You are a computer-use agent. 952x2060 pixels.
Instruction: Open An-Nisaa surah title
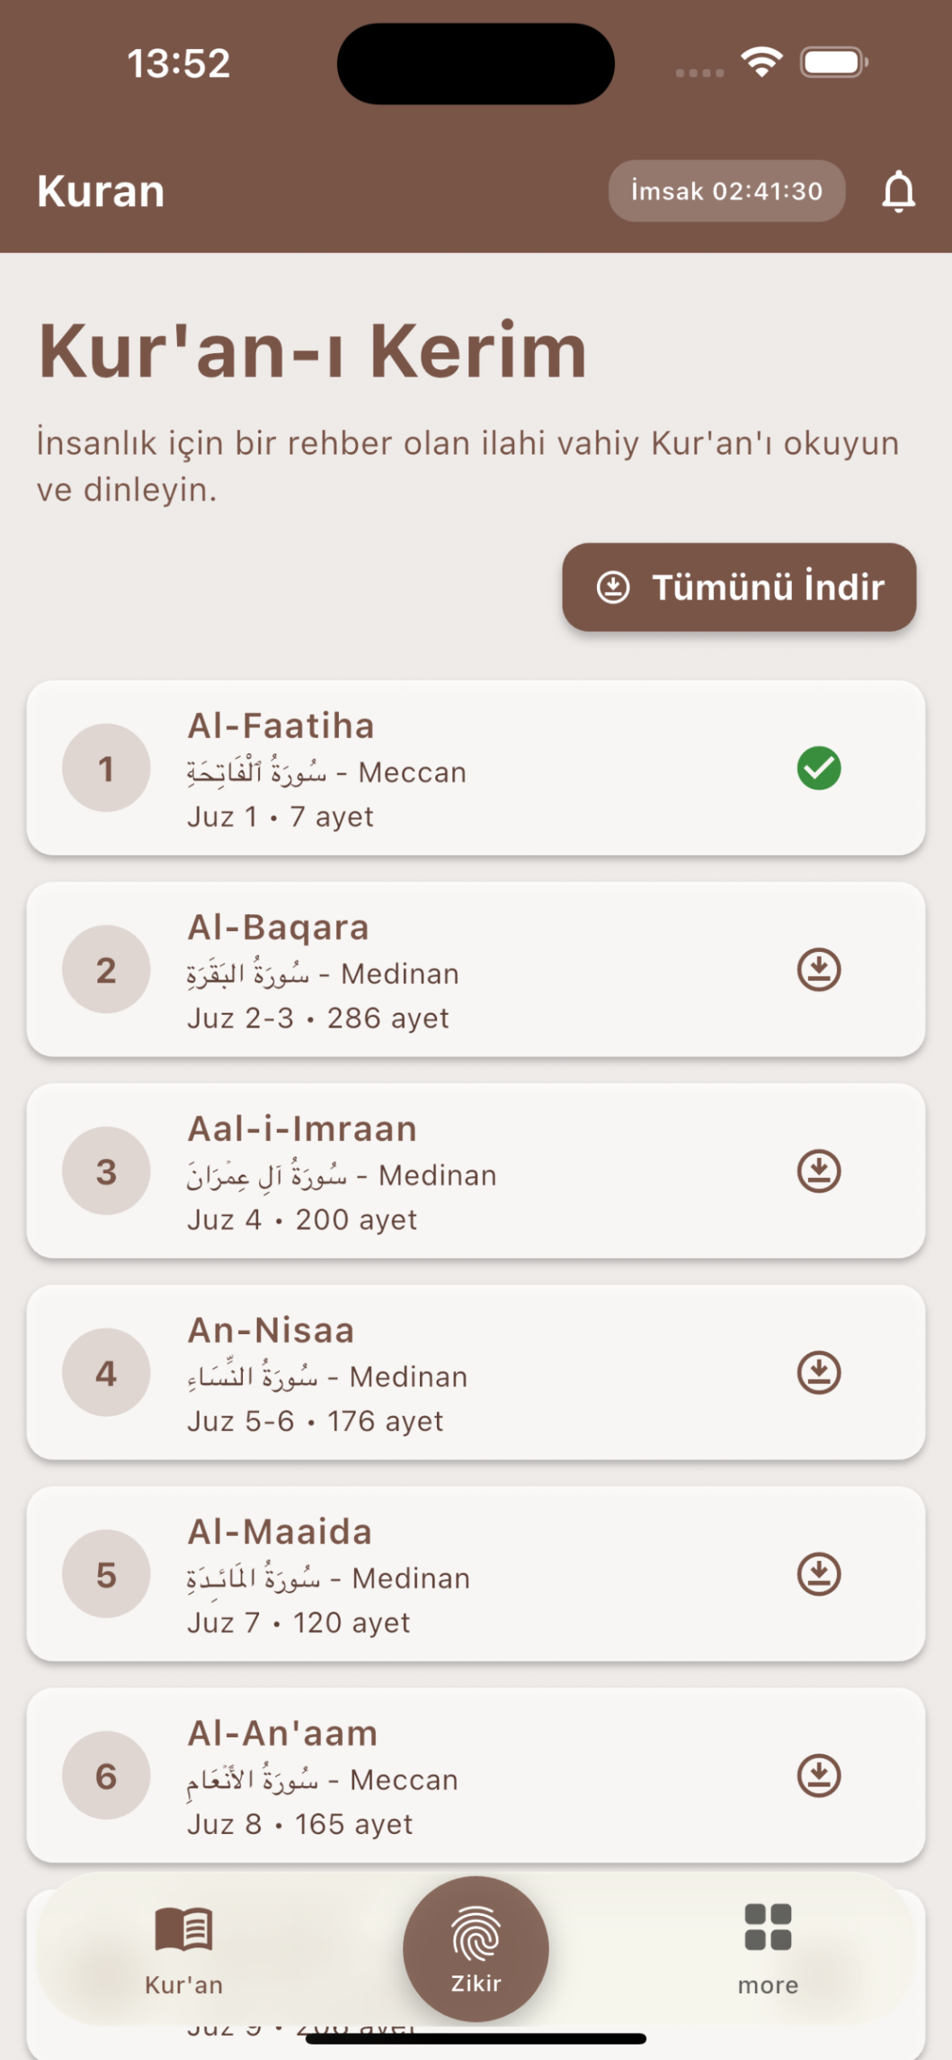pyautogui.click(x=270, y=1330)
